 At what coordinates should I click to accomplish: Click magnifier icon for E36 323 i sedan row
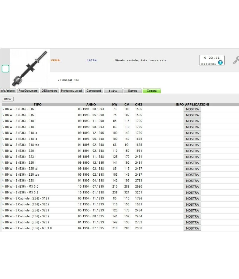(x=3, y=157)
